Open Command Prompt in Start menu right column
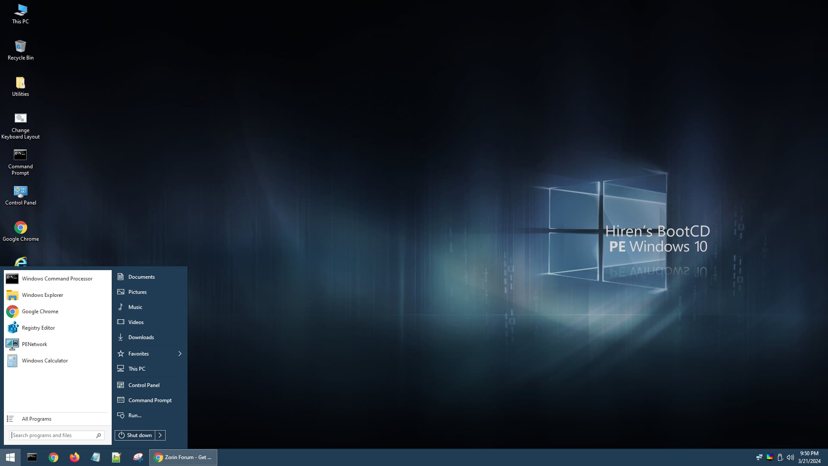828x466 pixels. (150, 400)
